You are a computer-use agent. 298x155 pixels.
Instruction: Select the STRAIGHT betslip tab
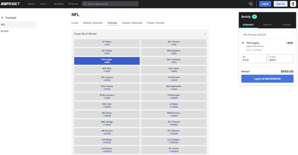pyautogui.click(x=248, y=25)
